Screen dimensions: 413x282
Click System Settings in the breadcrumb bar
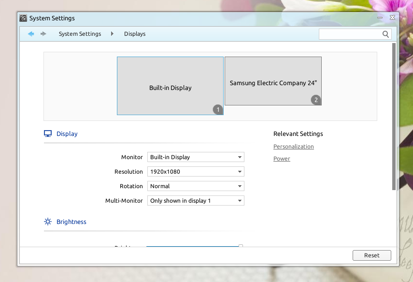(79, 34)
